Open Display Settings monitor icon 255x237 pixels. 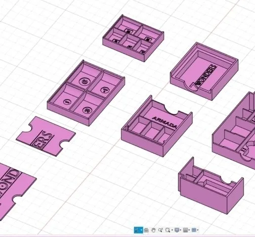[177, 230]
